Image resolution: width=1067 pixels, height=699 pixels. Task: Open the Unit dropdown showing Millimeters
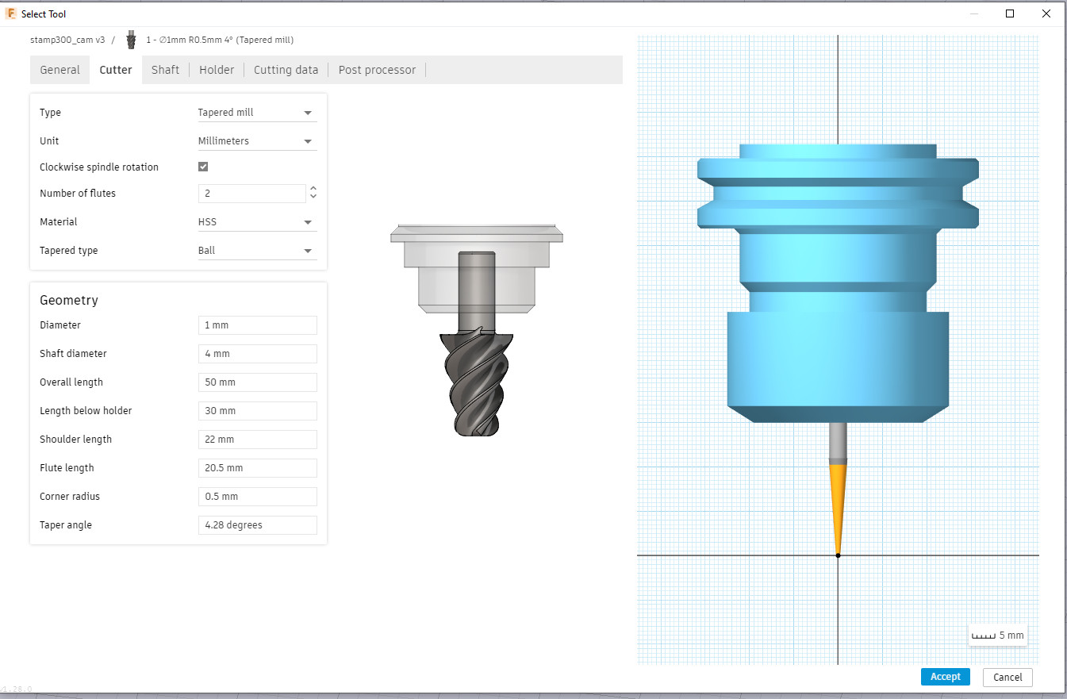(x=257, y=141)
